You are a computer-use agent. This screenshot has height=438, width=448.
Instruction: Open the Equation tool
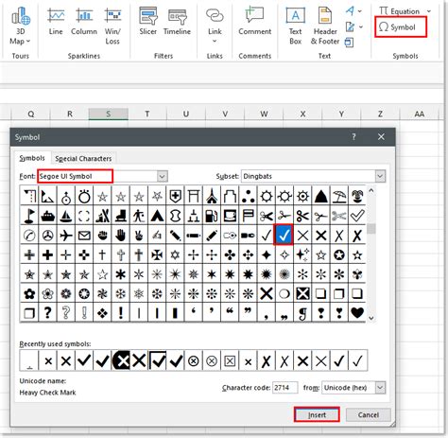click(400, 11)
